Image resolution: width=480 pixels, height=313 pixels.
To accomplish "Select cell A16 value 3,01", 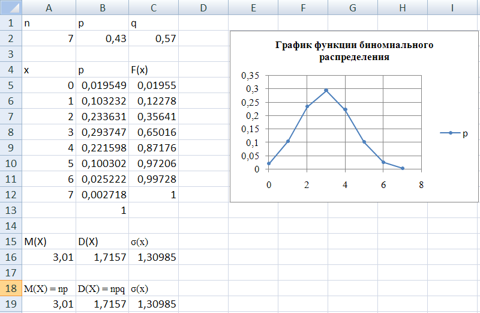I will (49, 257).
